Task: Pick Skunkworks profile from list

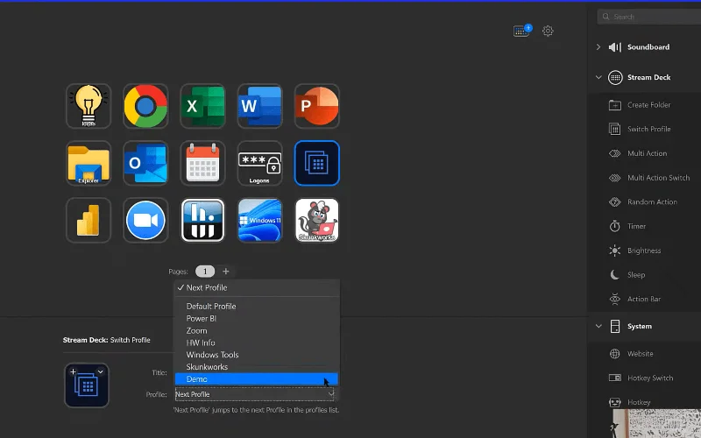Action: click(257, 367)
